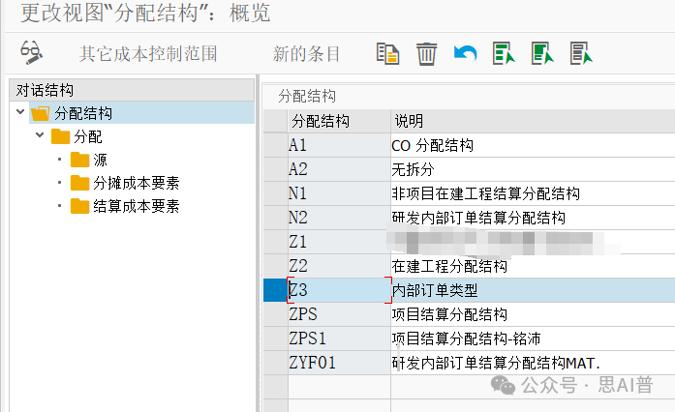Image resolution: width=675 pixels, height=412 pixels.
Task: Select row marker for Z3 entry
Action: point(275,290)
